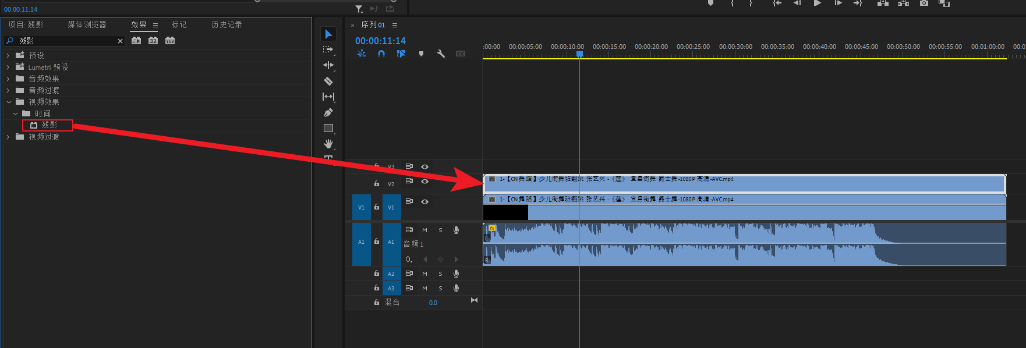This screenshot has width=1026, height=348.
Task: Clear the effects search box
Action: [120, 41]
